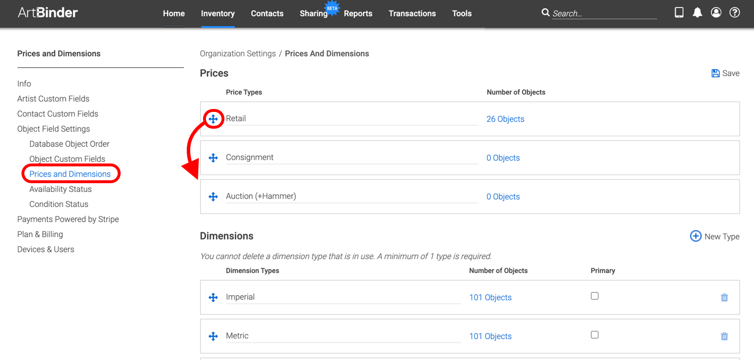Go to the Home tab
This screenshot has width=754, height=360.
point(174,13)
